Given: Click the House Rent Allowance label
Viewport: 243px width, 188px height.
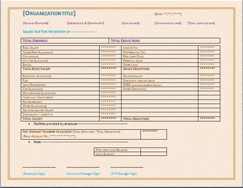Looking at the screenshot, I should tap(38, 52).
